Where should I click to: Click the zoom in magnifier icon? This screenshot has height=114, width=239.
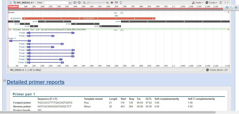point(107,3)
